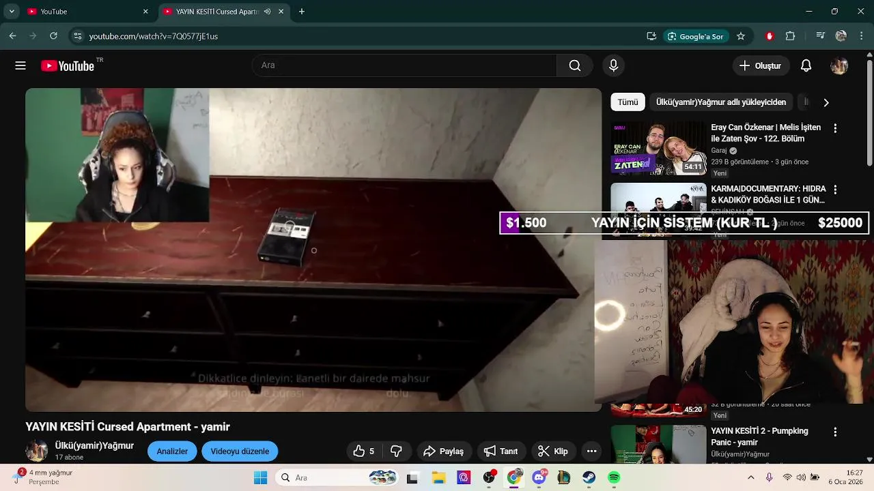Switch to the first YouTube tab
This screenshot has height=491, width=874.
click(86, 12)
